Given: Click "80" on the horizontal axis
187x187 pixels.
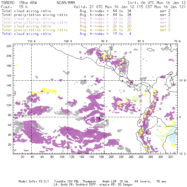Looking at the screenshot, I should pyautogui.click(x=52, y=157).
